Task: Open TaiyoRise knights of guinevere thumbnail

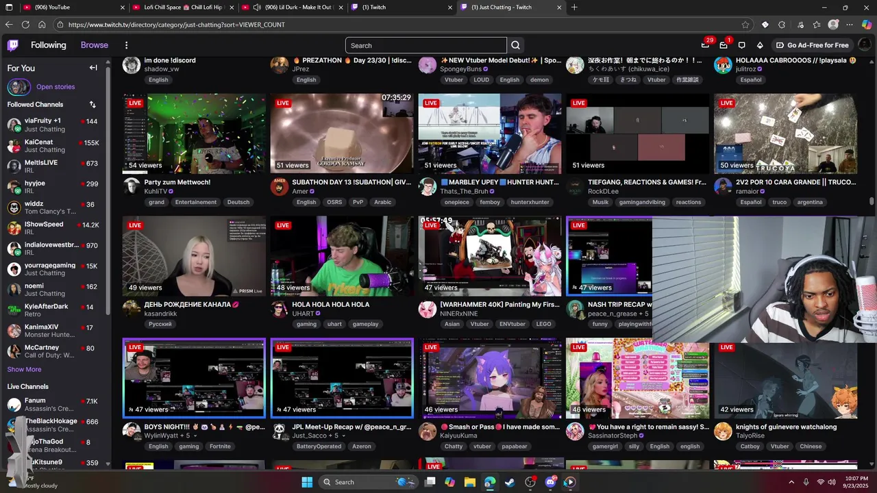Action: [785, 378]
